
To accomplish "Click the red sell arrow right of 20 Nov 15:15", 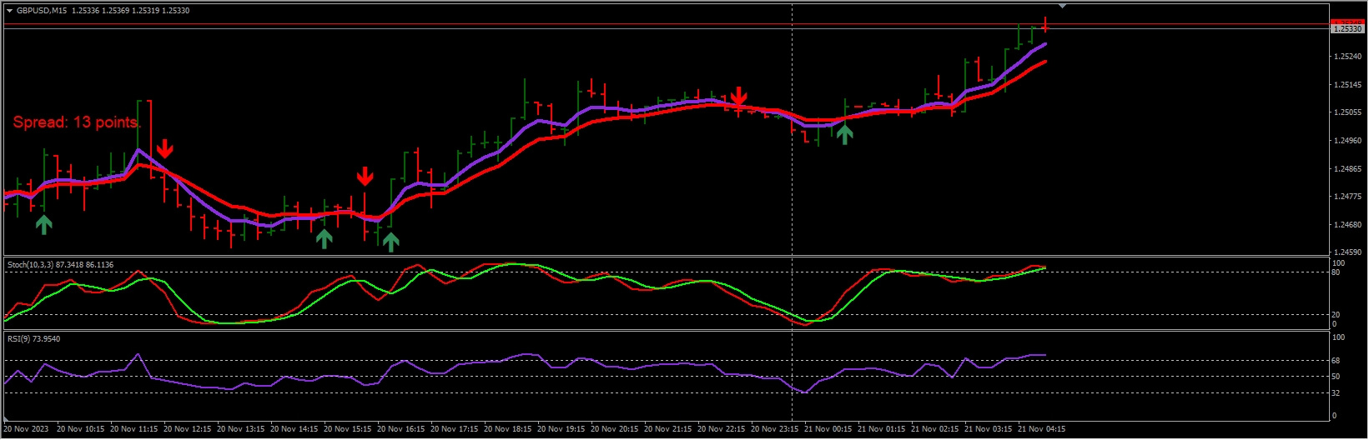I will (365, 176).
